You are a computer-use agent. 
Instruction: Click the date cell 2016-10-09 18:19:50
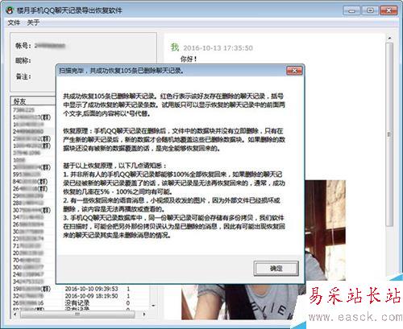tap(91, 296)
